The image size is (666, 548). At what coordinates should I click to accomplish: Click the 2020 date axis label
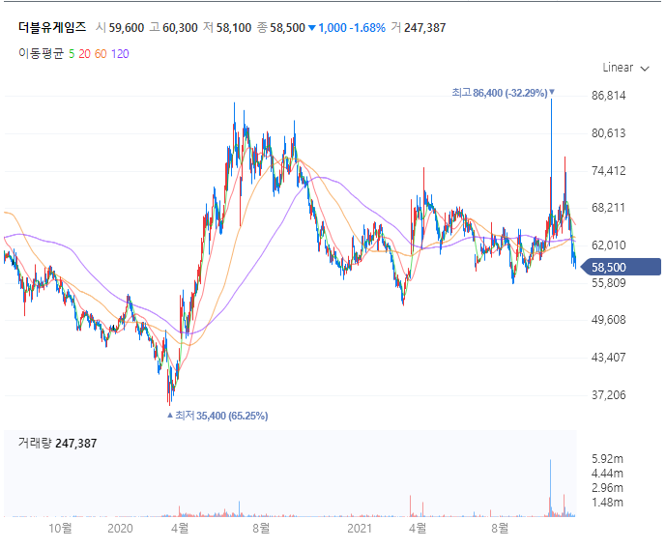click(120, 529)
